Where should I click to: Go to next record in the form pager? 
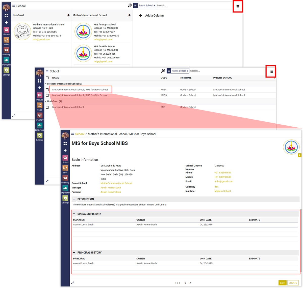coord(190,283)
